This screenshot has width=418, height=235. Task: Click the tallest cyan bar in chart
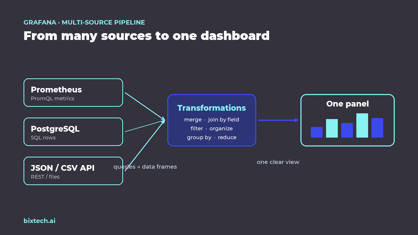pos(362,125)
